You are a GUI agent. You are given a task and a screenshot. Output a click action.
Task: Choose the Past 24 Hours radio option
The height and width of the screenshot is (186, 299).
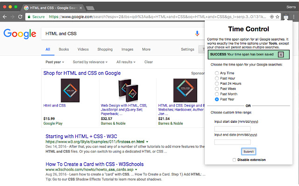(x=217, y=84)
